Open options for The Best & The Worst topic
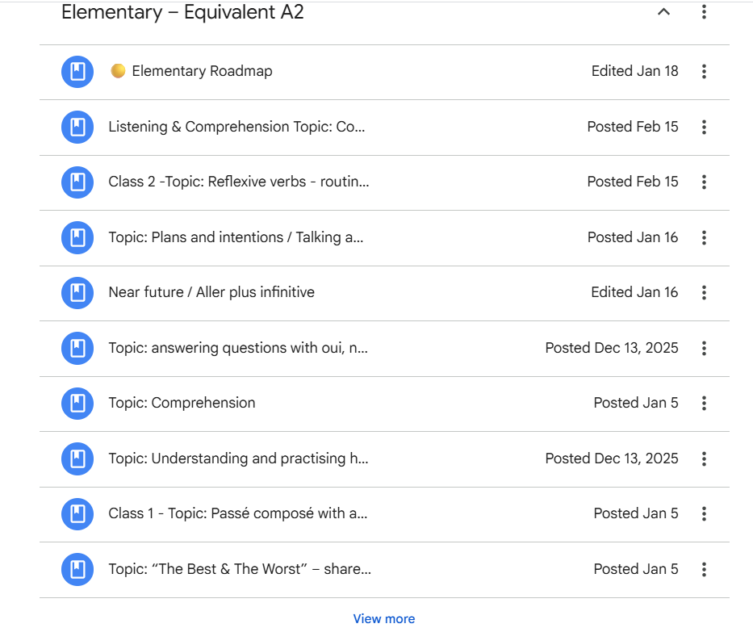 point(704,569)
